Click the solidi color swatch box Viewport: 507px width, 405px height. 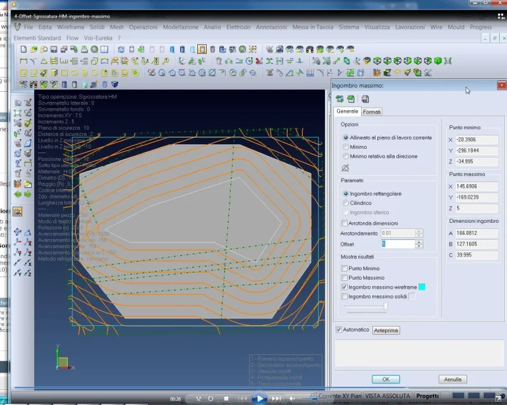[x=412, y=297]
